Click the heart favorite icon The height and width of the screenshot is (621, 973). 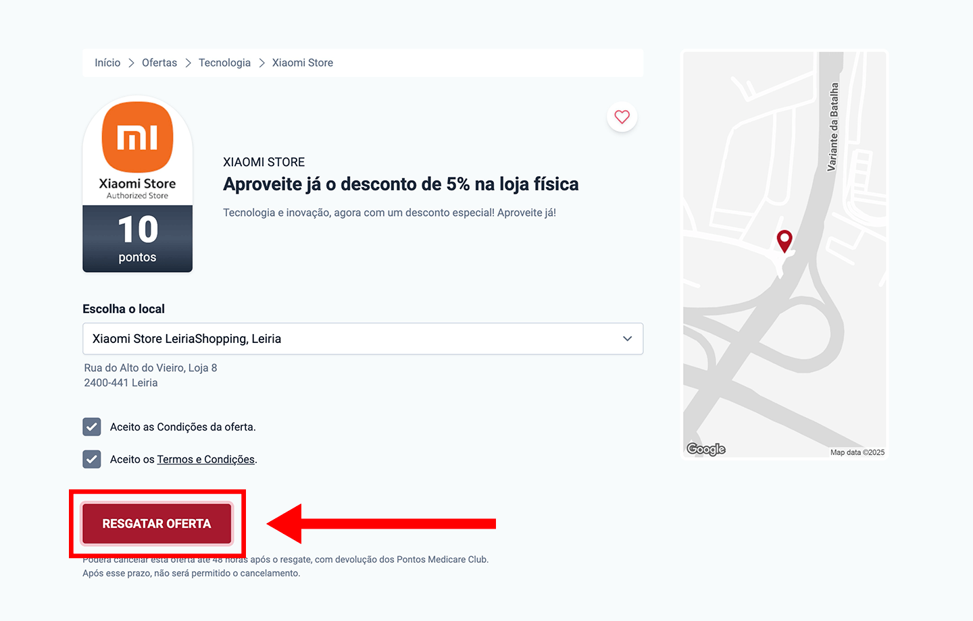click(x=622, y=117)
